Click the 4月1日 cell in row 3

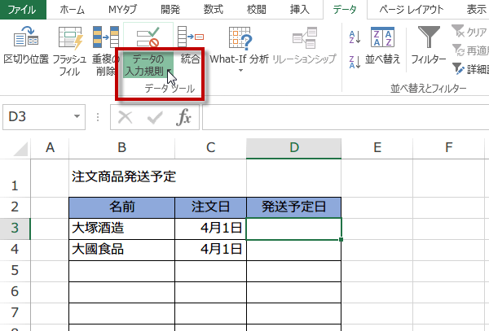tap(210, 229)
